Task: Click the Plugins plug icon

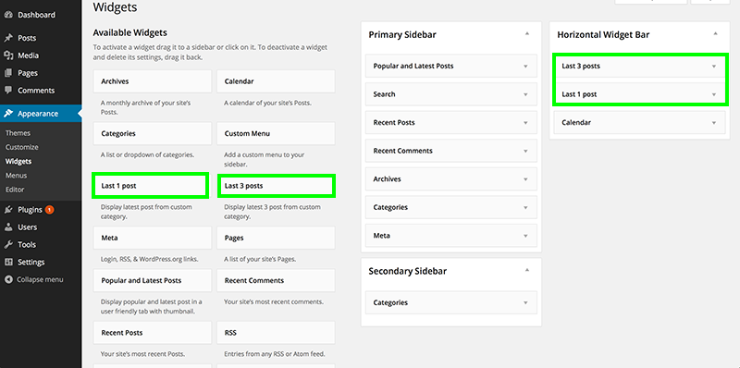Action: pos(8,210)
